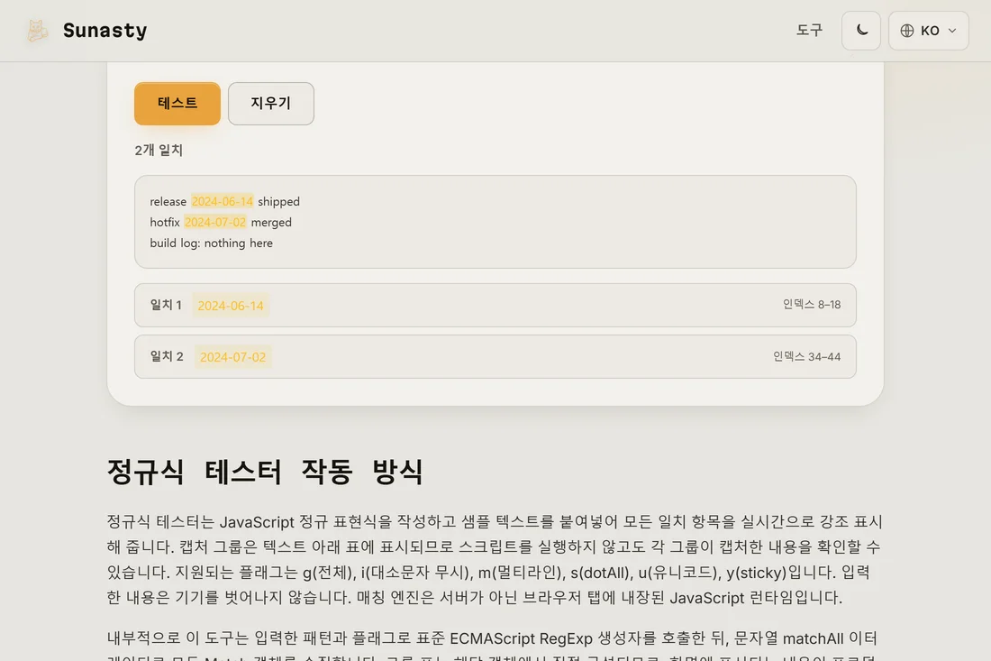Click the 2024-06-14 value in 일치 1

231,306
